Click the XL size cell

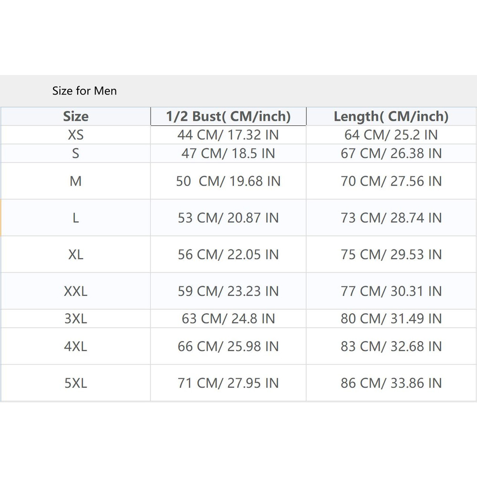(76, 255)
